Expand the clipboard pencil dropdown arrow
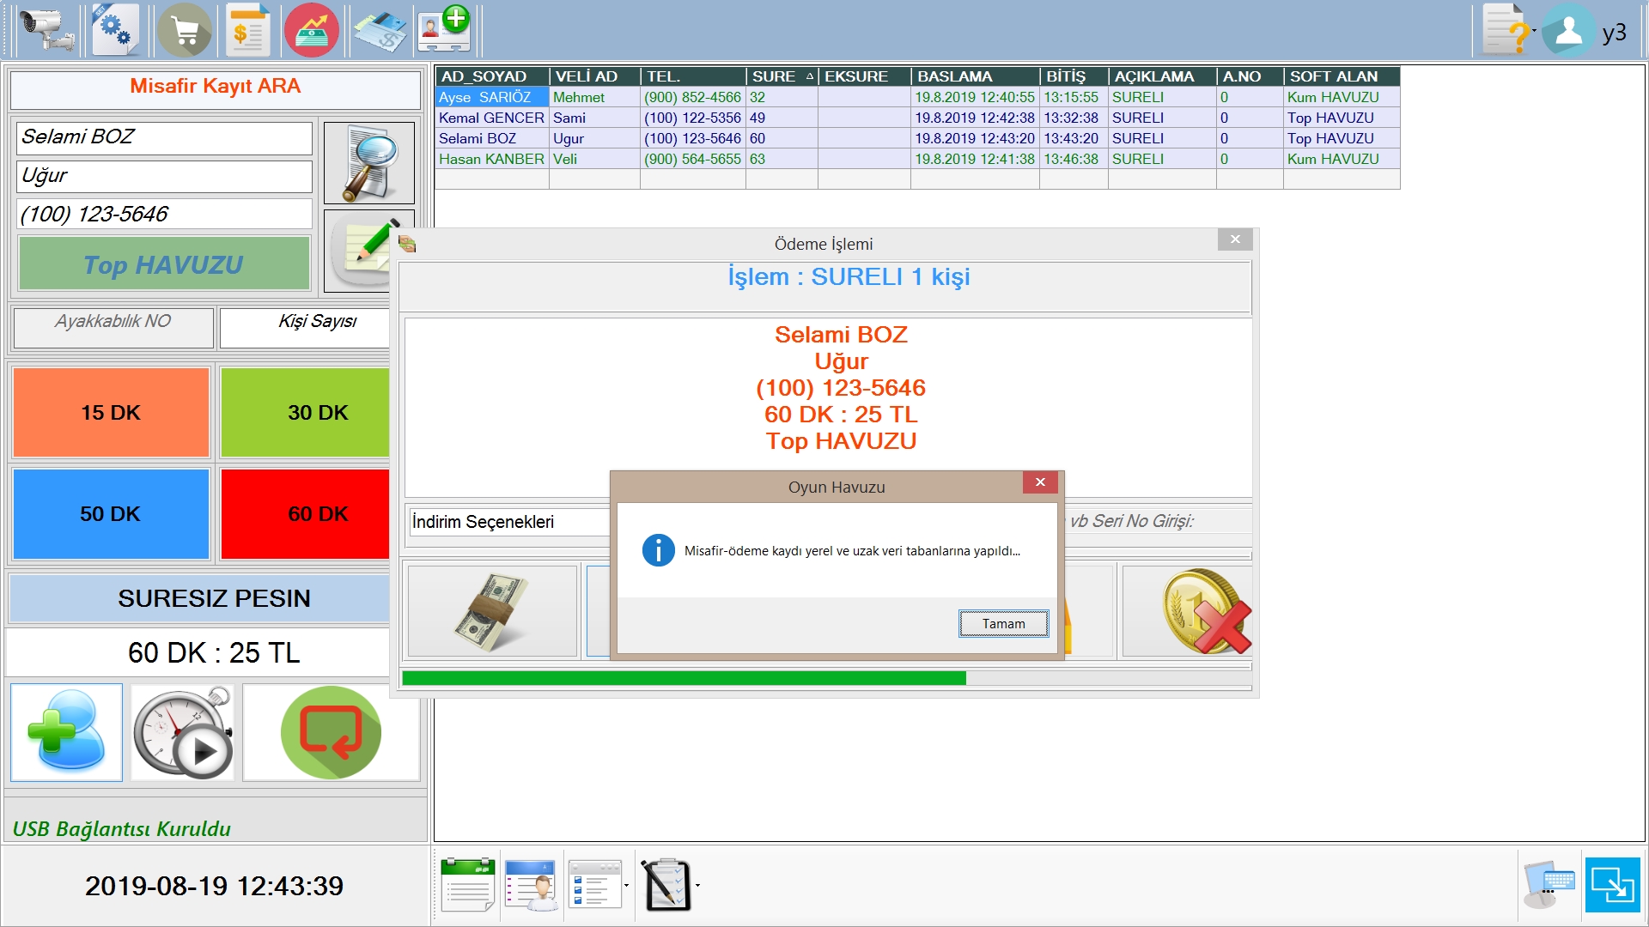The image size is (1649, 927). tap(697, 885)
